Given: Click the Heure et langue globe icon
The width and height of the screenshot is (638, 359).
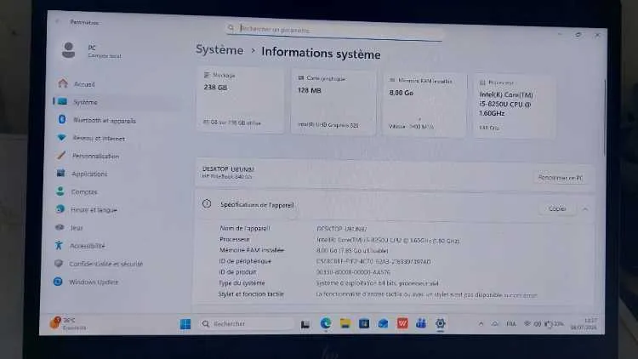Looking at the screenshot, I should [60, 208].
